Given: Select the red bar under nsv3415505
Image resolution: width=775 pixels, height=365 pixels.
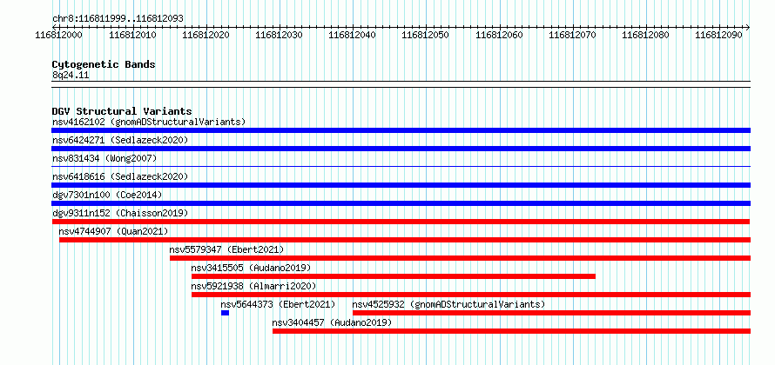Looking at the screenshot, I should click(x=394, y=276).
